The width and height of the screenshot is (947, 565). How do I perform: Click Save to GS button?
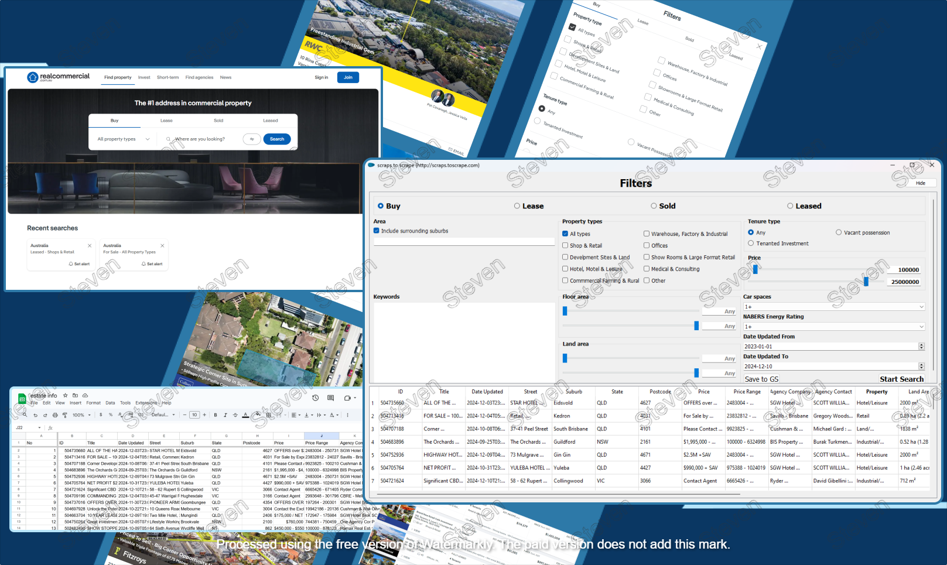tap(761, 379)
